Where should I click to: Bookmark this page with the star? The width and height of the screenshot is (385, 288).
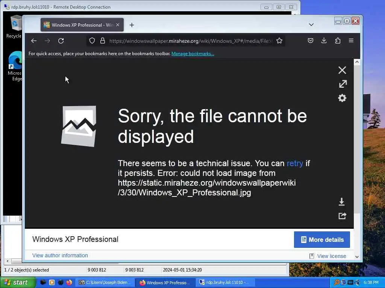pos(279,40)
